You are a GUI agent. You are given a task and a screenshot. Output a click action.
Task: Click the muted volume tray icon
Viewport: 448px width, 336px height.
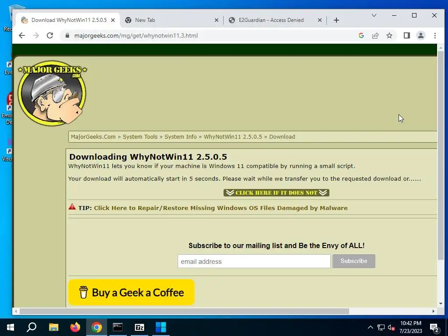391,327
